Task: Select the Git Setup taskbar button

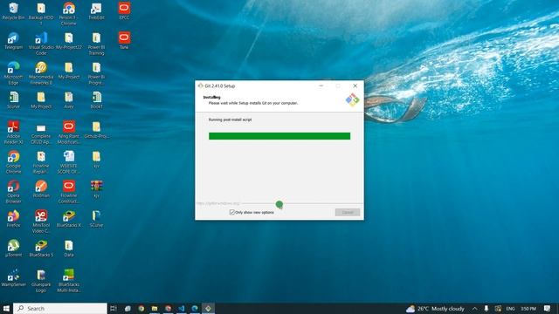Action: pos(208,308)
